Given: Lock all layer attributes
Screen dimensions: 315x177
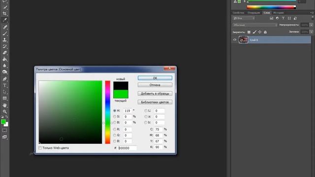Looking at the screenshot, I should click(265, 32).
